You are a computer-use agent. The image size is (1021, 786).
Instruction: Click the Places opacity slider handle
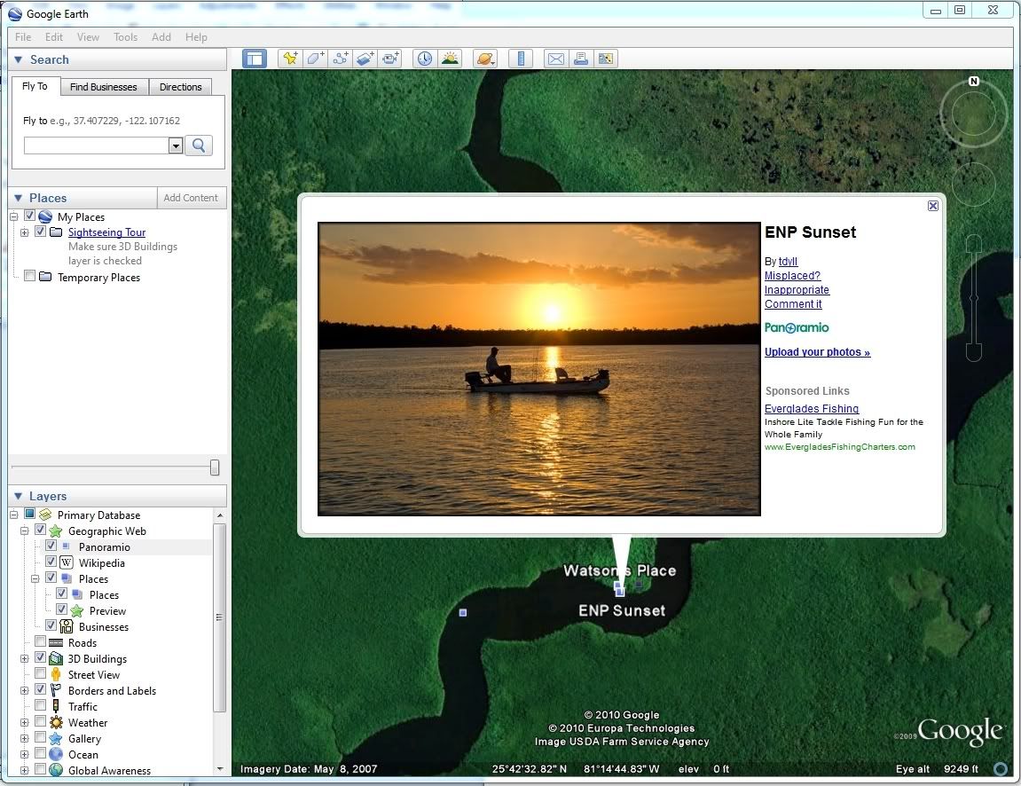click(x=215, y=467)
